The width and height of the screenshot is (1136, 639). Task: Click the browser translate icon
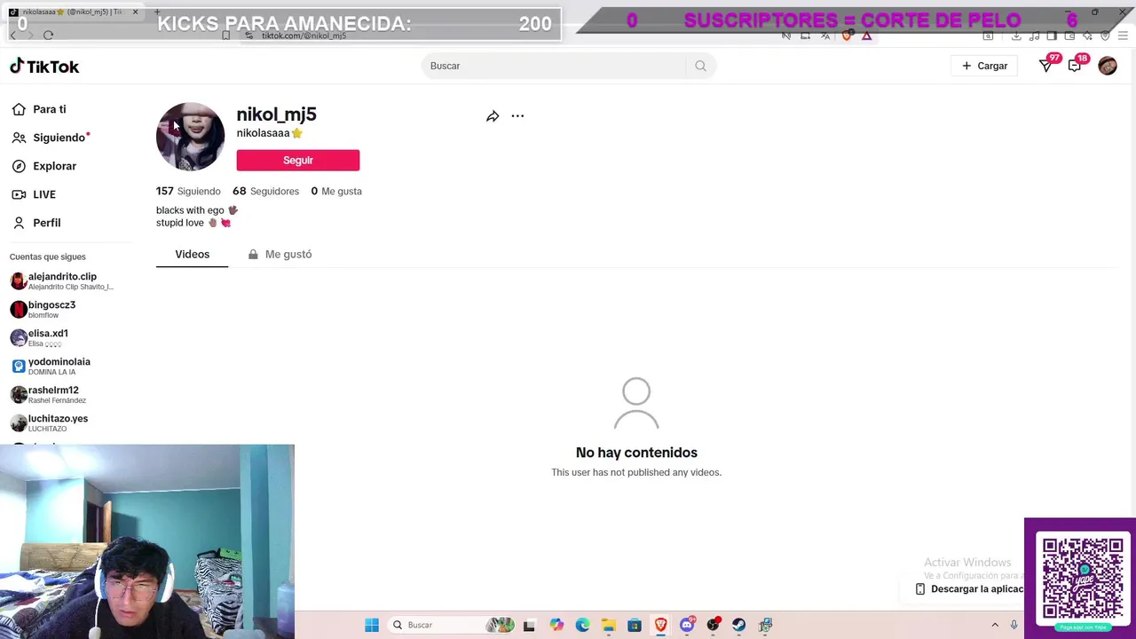click(825, 35)
